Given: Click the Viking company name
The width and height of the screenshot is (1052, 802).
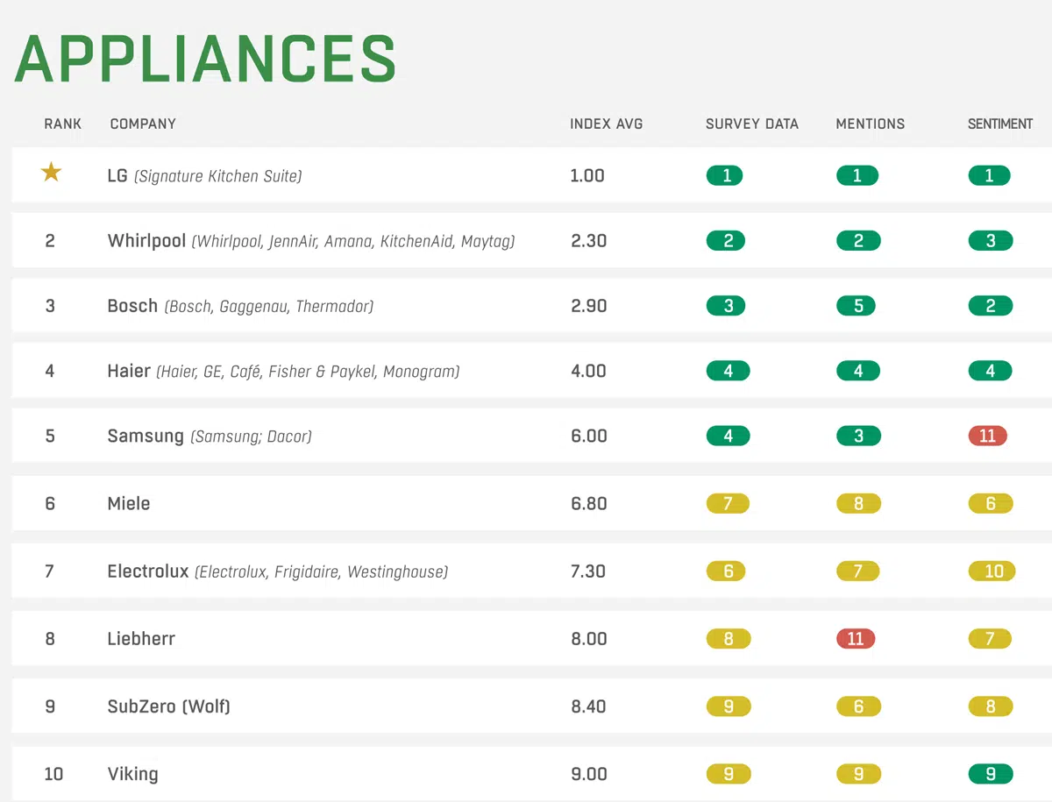Looking at the screenshot, I should pos(132,774).
